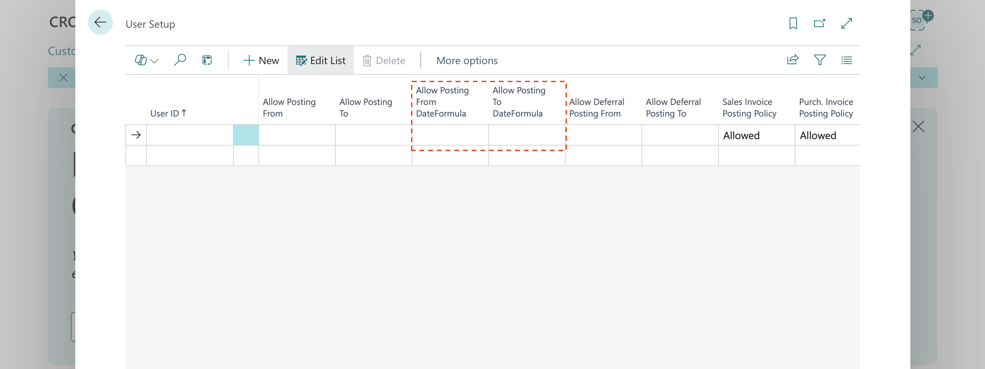Screen dimensions: 985x369
Task: Click the bookmark icon
Action: tap(793, 23)
